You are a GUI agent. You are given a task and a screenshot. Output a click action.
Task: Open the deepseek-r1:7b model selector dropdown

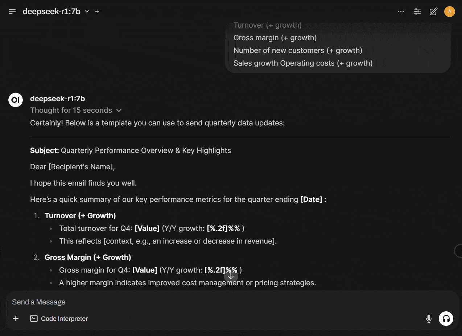point(56,12)
